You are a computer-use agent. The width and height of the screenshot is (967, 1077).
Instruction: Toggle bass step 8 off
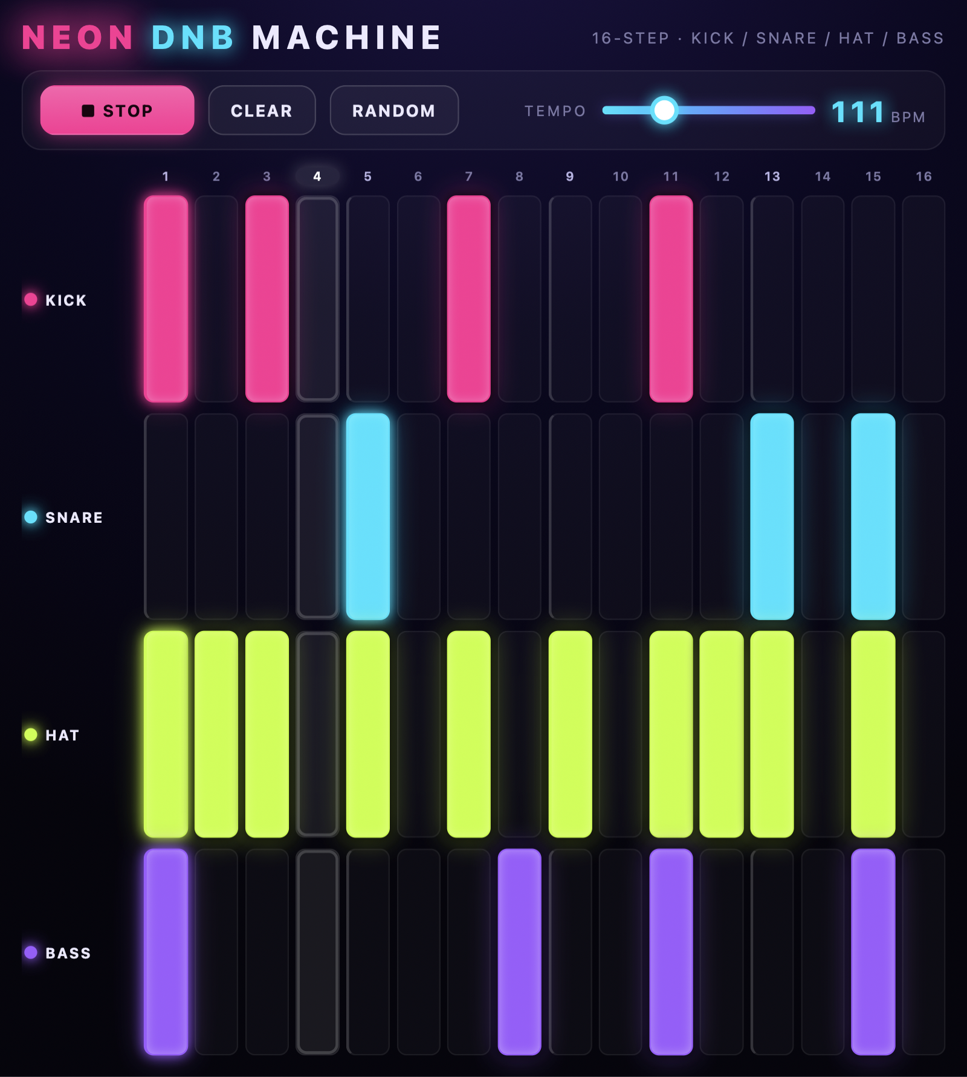(519, 952)
